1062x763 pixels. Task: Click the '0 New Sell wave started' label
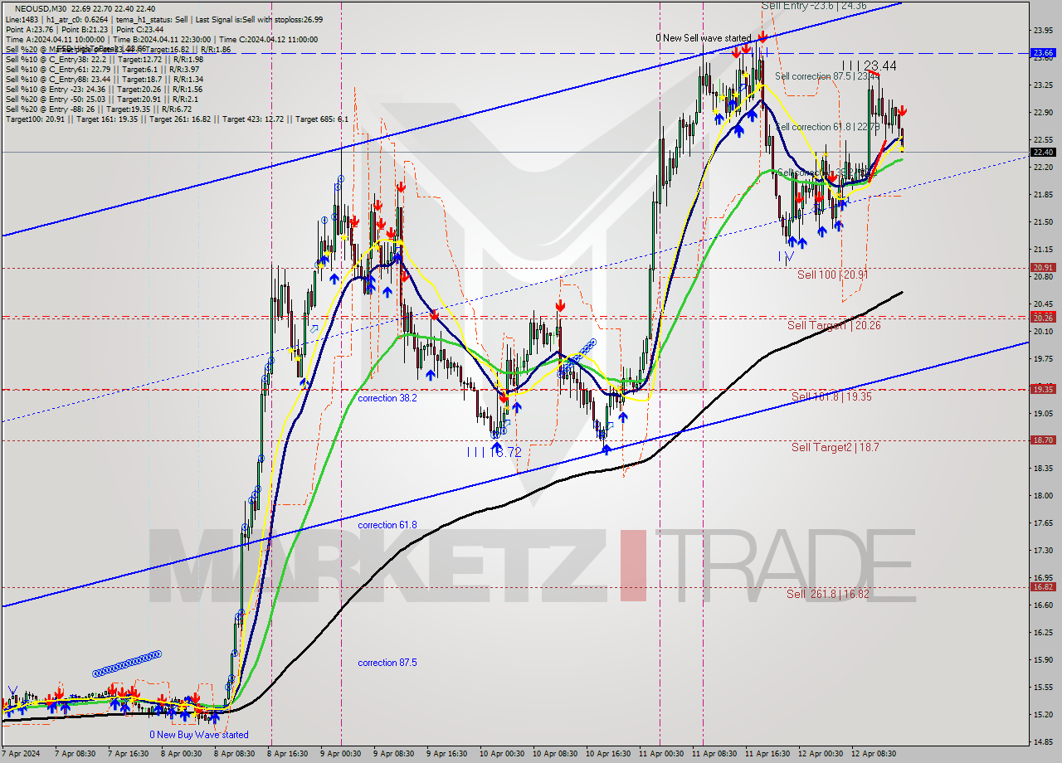[x=703, y=38]
